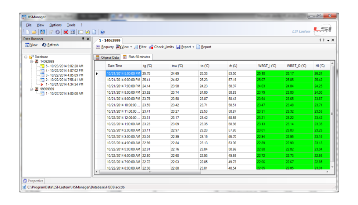Generate a Report from the toolbar
The image size is (358, 205).
tap(204, 47)
